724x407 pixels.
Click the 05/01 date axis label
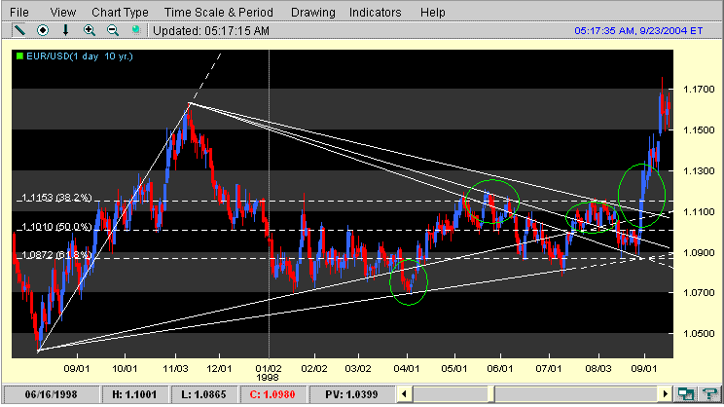coord(454,369)
